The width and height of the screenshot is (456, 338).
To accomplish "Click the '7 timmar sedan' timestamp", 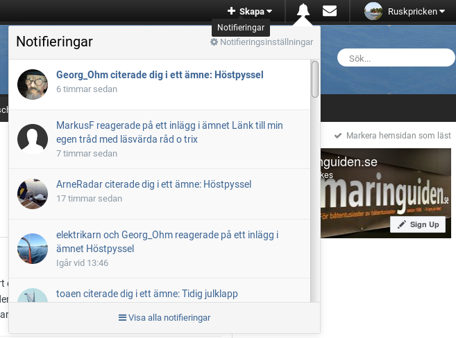I will coord(87,154).
